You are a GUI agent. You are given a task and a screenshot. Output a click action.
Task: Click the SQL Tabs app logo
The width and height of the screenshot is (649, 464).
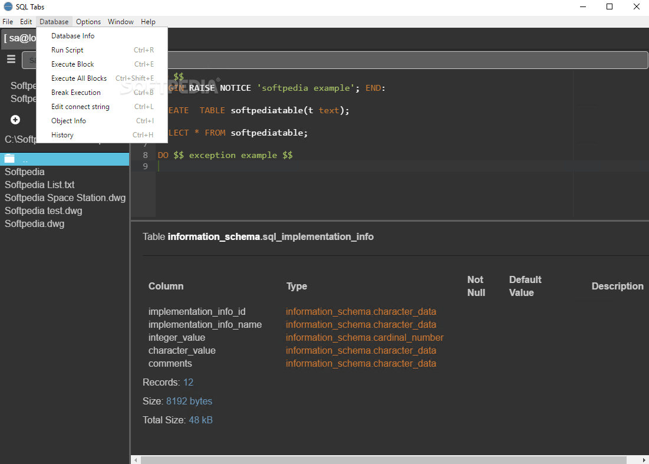pyautogui.click(x=8, y=7)
